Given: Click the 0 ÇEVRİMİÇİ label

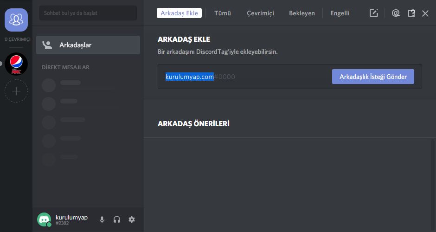Looking at the screenshot, I should click(17, 39).
